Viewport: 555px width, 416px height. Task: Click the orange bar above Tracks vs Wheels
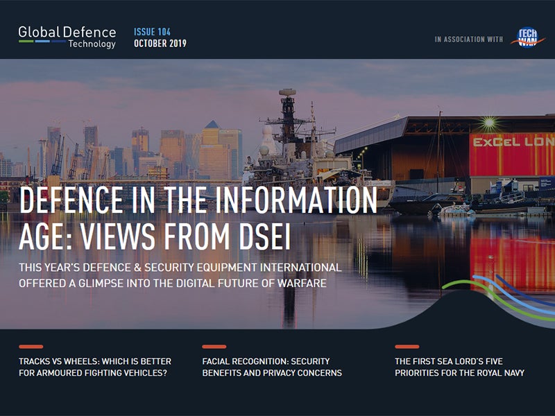[x=31, y=346]
